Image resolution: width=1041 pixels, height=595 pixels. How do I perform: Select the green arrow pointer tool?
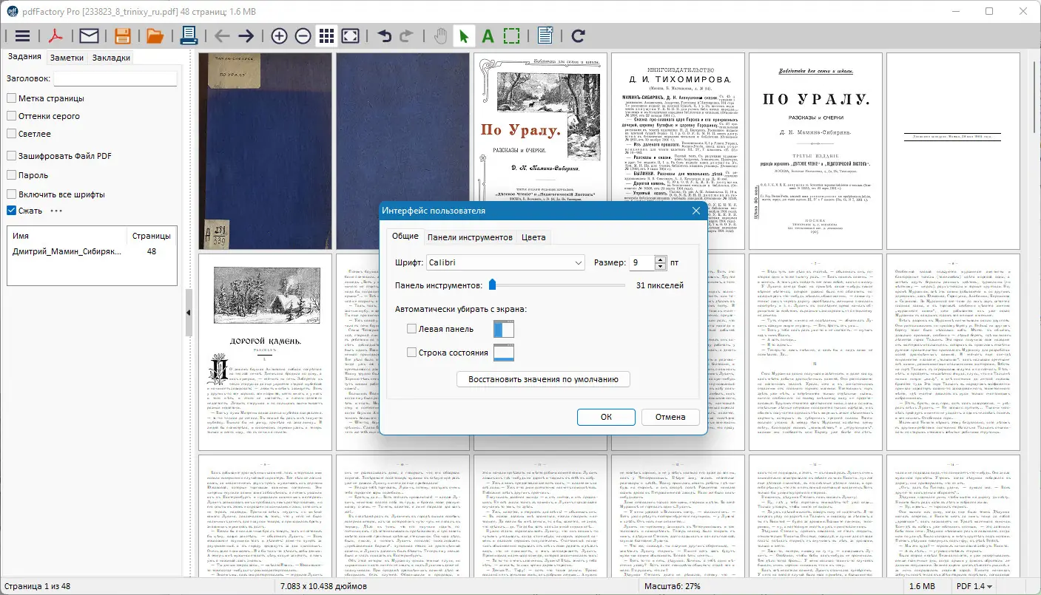tap(464, 35)
